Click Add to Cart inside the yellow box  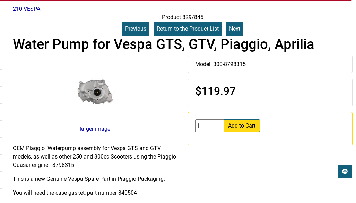point(242,125)
